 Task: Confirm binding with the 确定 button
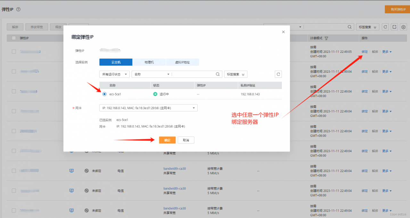pyautogui.click(x=167, y=140)
